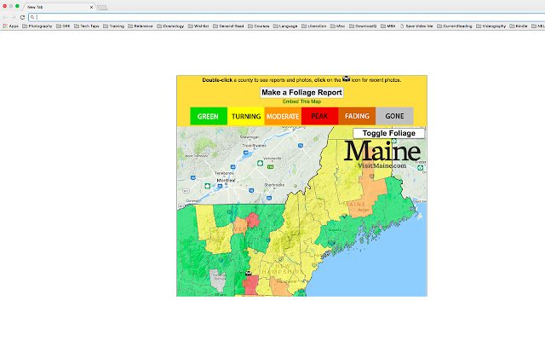Open the Language bookmark folder
The image size is (545, 341).
tap(285, 26)
